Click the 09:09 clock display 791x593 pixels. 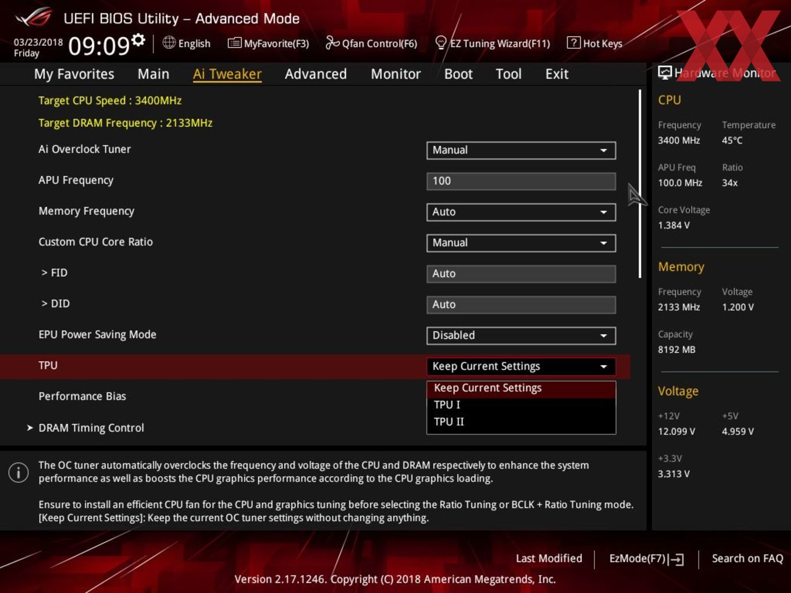click(x=98, y=45)
